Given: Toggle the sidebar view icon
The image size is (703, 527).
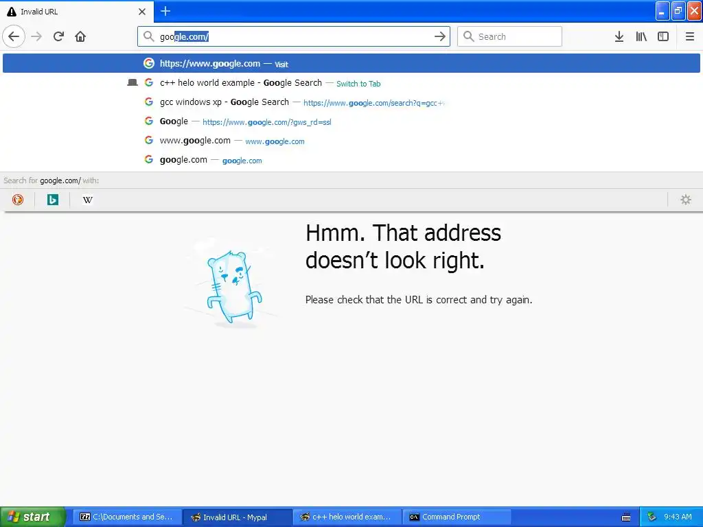Looking at the screenshot, I should 663,36.
